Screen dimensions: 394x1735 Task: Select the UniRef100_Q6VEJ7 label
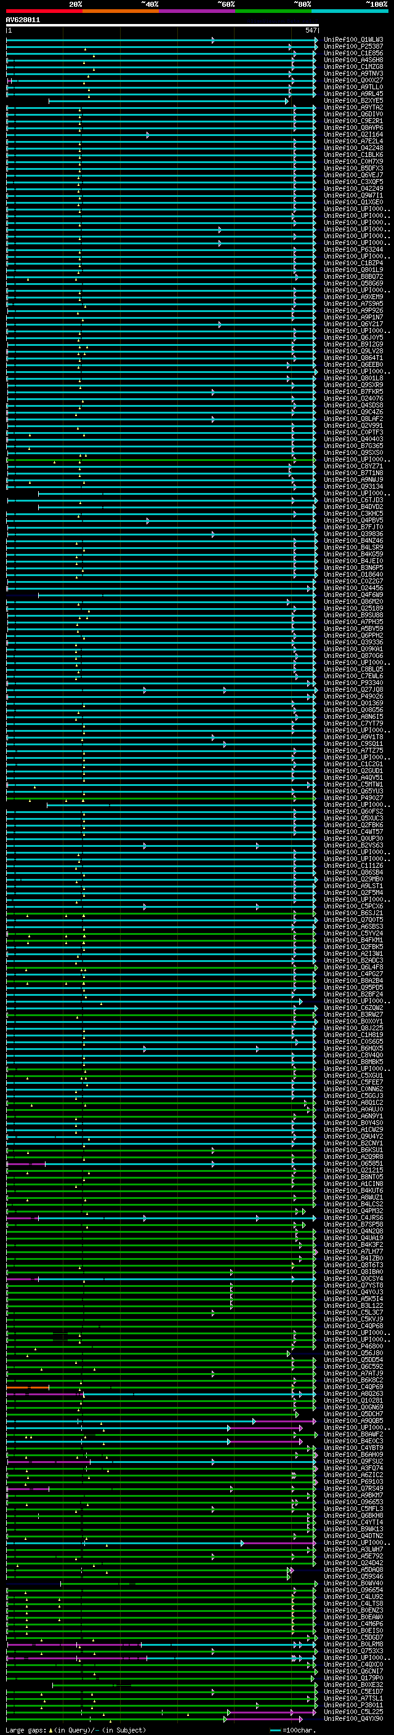click(x=353, y=175)
